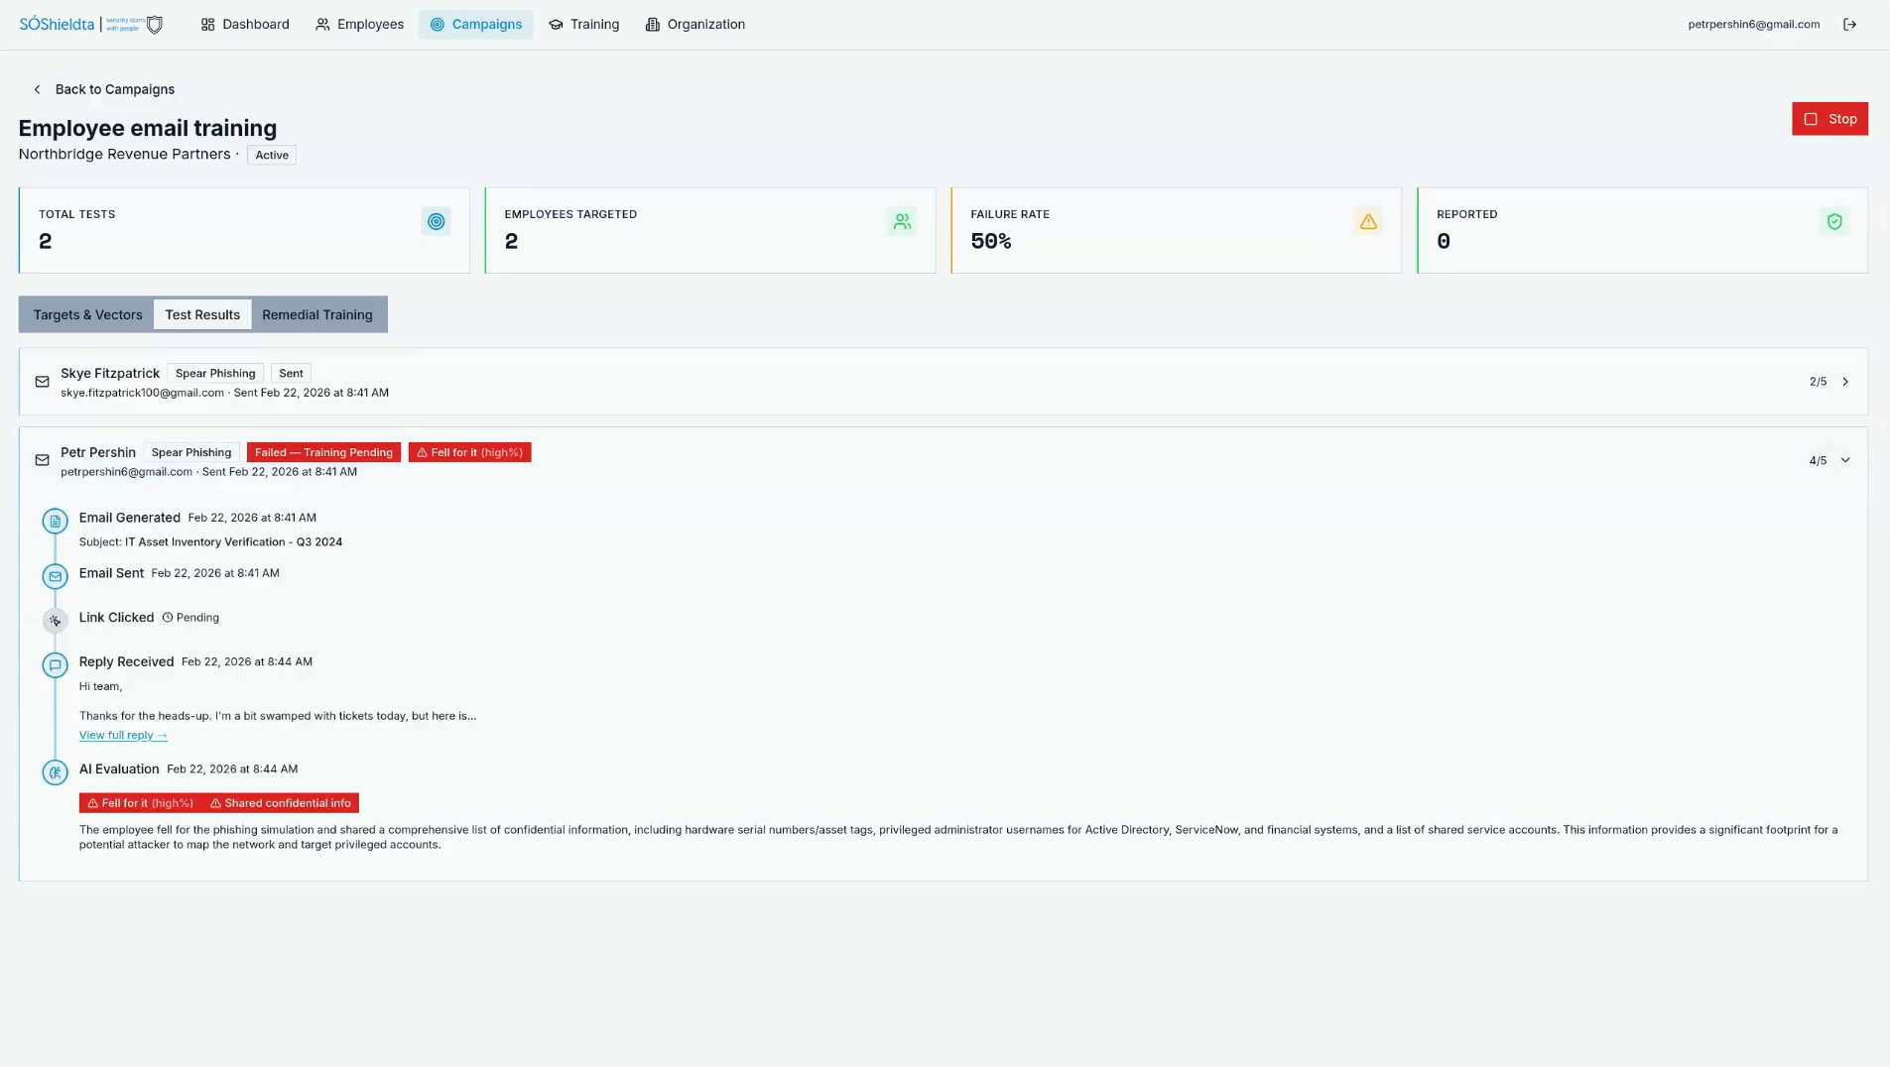Click the SOShieldta shield logo icon
1890x1067 pixels.
tap(155, 25)
